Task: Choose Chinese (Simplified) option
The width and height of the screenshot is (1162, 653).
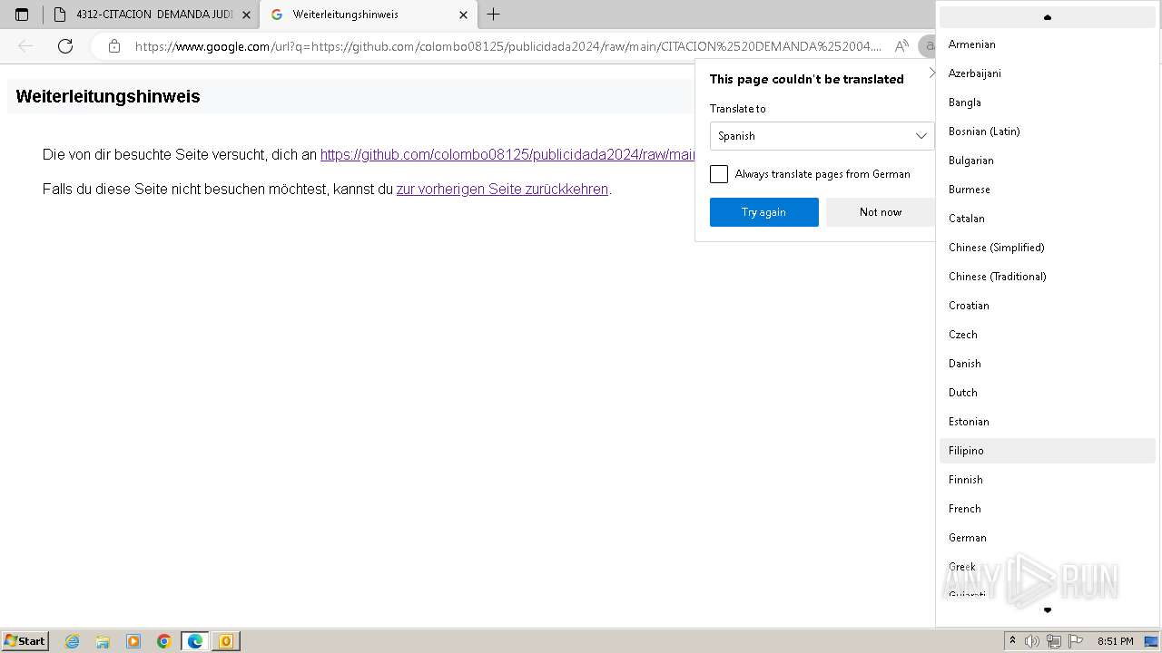Action: click(x=1048, y=248)
